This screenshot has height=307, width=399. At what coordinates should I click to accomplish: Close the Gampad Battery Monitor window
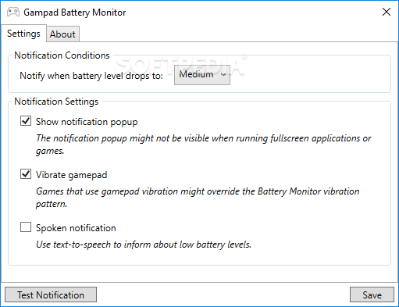tap(387, 12)
